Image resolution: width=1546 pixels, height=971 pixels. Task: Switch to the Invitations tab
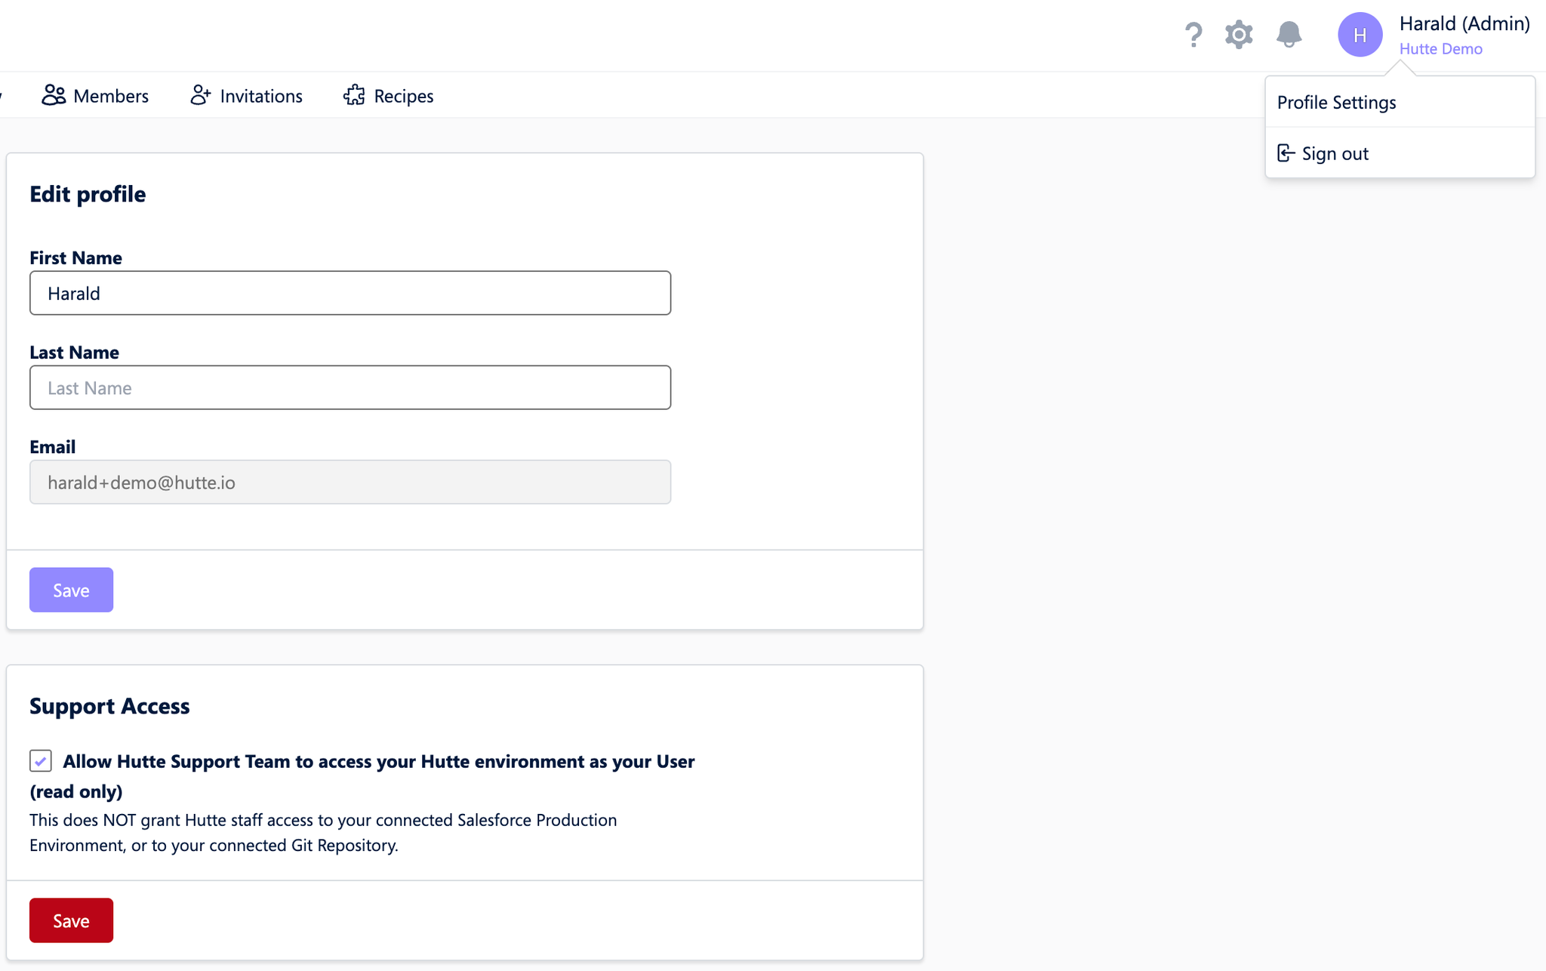coord(260,96)
